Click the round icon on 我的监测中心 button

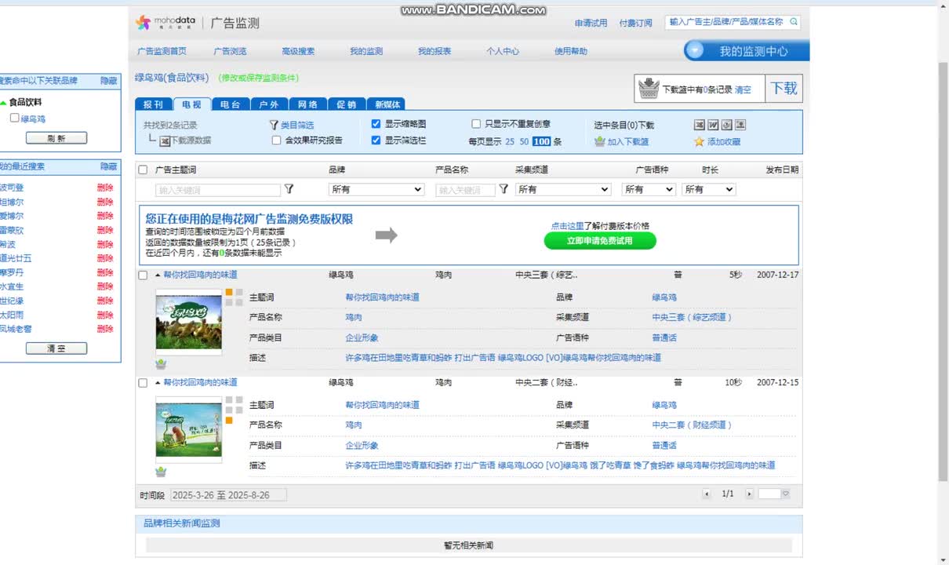pos(694,51)
